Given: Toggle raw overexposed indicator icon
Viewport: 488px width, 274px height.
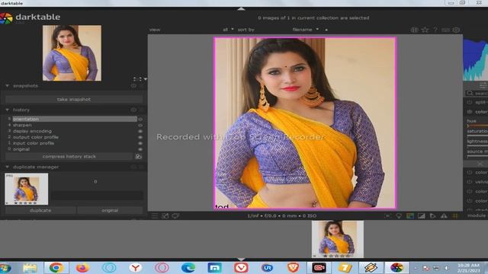Looking at the screenshot, I should [410, 216].
